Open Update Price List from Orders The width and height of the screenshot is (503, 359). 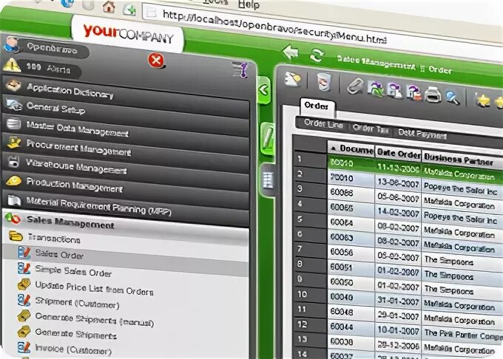(95, 287)
